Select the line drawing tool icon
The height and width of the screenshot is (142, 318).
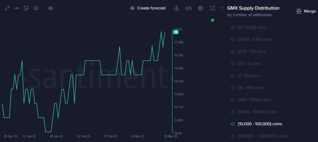(x=7, y=8)
